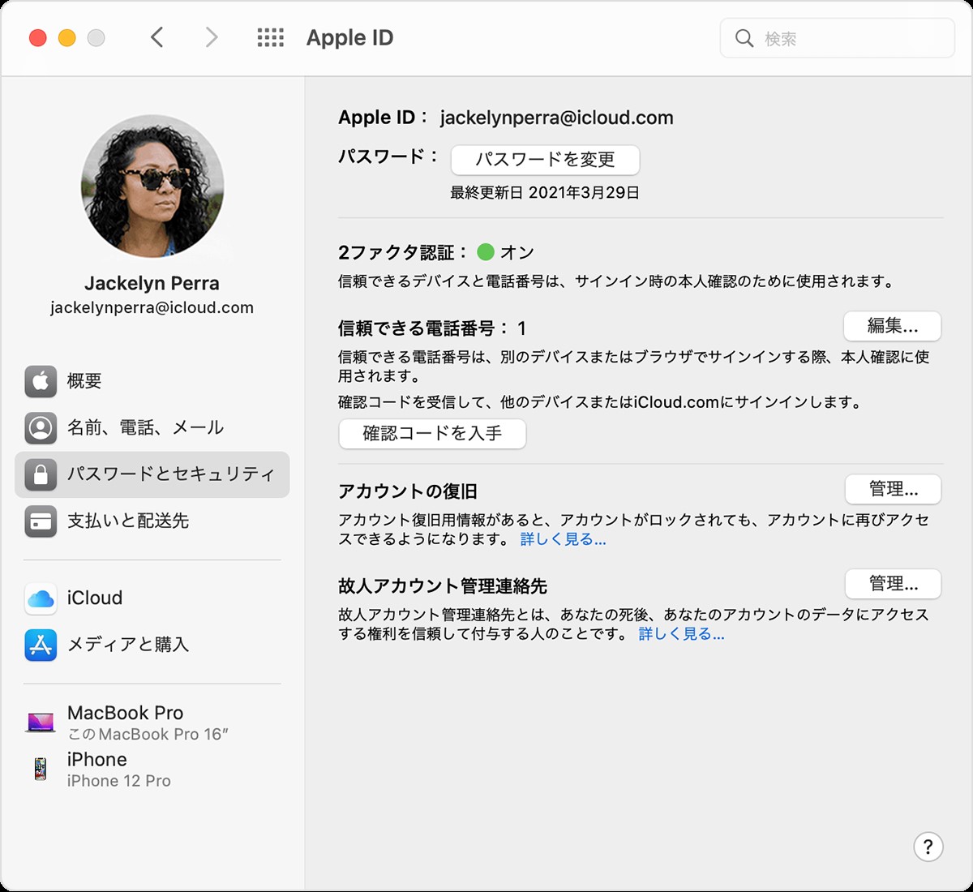Click the パスワードを変更 button

[545, 160]
